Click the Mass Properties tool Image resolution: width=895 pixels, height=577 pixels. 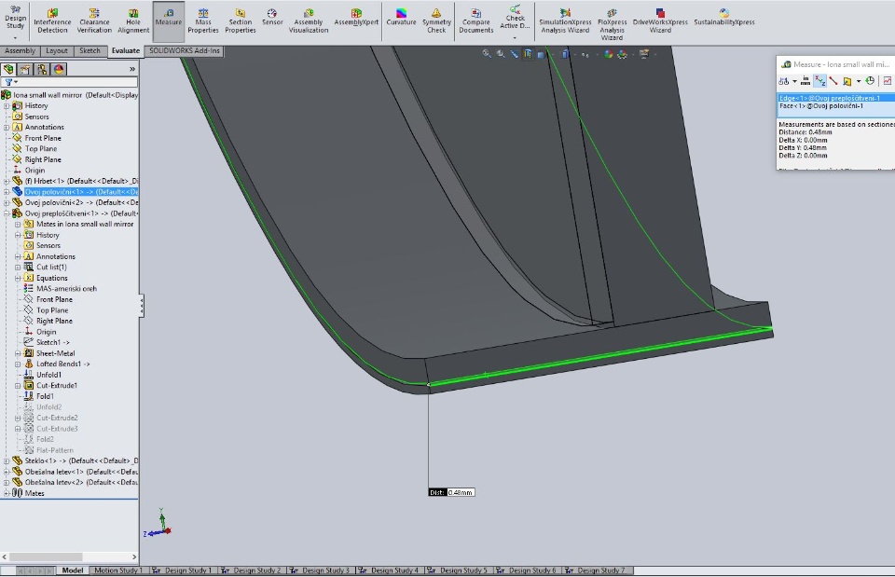[202, 20]
